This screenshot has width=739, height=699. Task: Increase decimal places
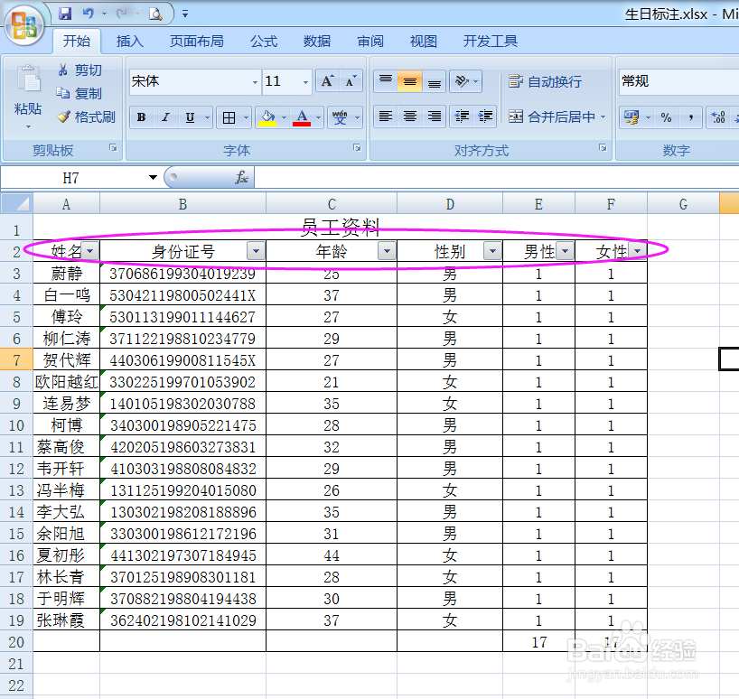[718, 116]
